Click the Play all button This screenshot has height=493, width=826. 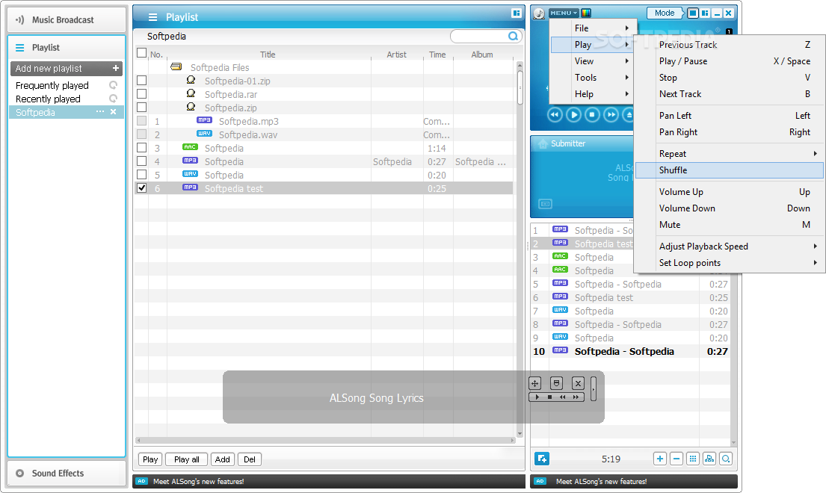(x=186, y=459)
